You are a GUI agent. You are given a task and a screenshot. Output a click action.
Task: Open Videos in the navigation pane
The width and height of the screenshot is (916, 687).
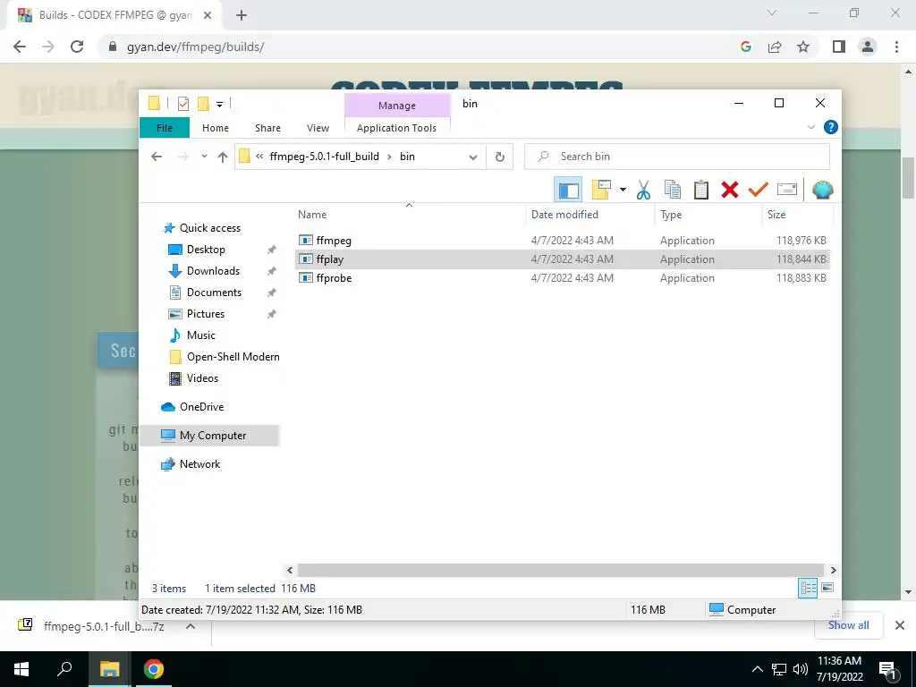(x=202, y=378)
